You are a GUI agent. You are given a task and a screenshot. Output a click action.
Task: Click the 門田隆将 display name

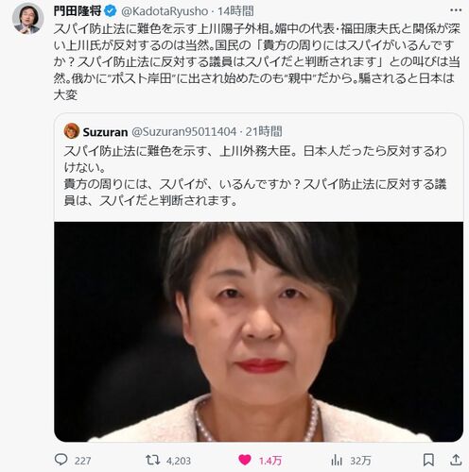[x=78, y=11]
